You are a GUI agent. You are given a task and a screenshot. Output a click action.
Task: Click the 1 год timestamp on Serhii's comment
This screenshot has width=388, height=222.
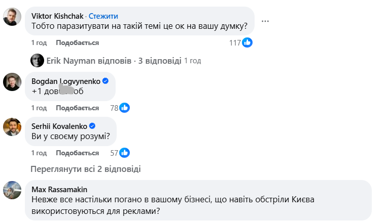40,152
